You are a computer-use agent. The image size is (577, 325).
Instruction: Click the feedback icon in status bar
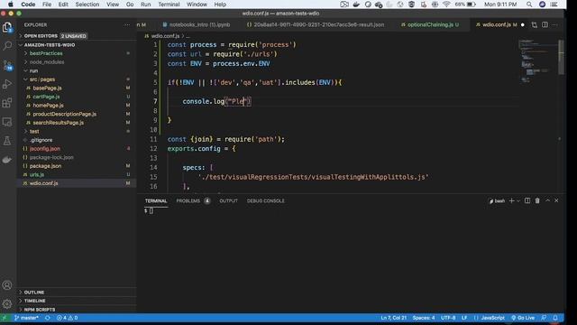(x=544, y=318)
